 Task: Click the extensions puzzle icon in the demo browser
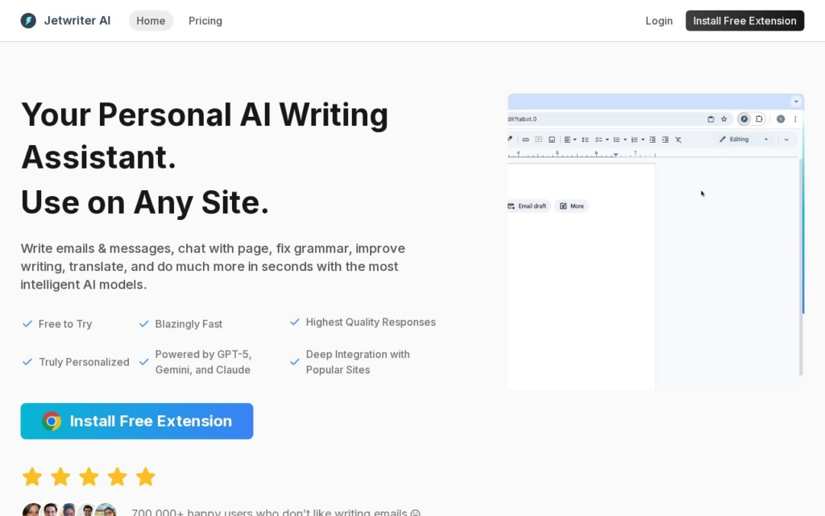pos(759,119)
